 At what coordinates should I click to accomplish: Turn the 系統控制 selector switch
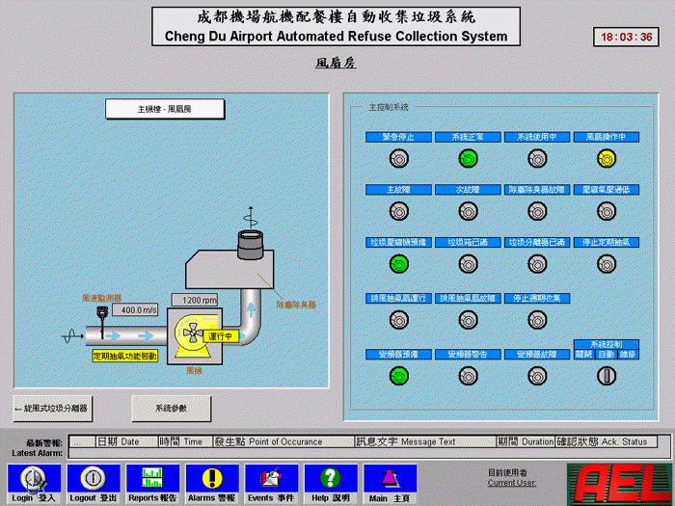click(606, 377)
